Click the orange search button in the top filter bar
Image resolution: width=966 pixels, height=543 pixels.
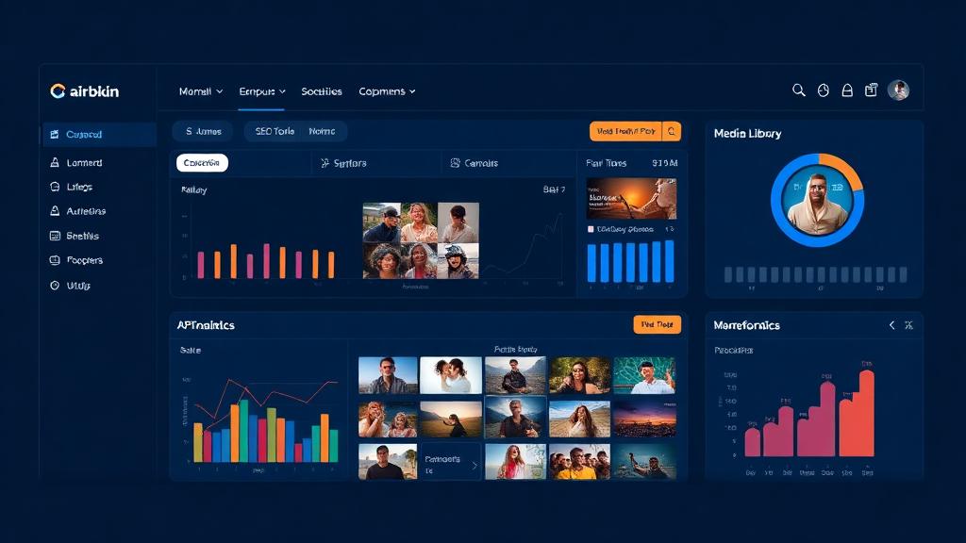pos(672,131)
